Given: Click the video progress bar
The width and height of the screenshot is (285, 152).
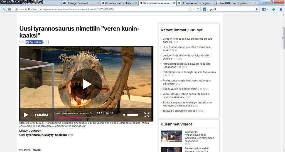Looking at the screenshot, I should 83,118.
